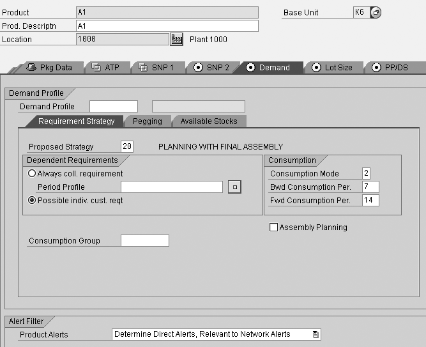Switch to the Pegging subtab
Image resolution: width=426 pixels, height=347 pixels.
148,121
